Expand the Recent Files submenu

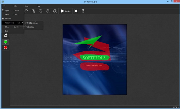point(13,23)
